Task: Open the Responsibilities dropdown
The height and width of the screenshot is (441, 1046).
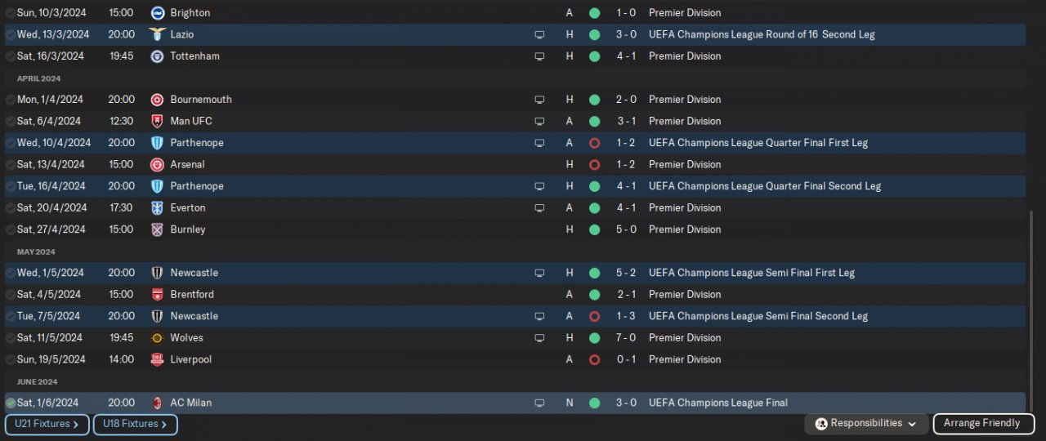Action: pos(866,424)
